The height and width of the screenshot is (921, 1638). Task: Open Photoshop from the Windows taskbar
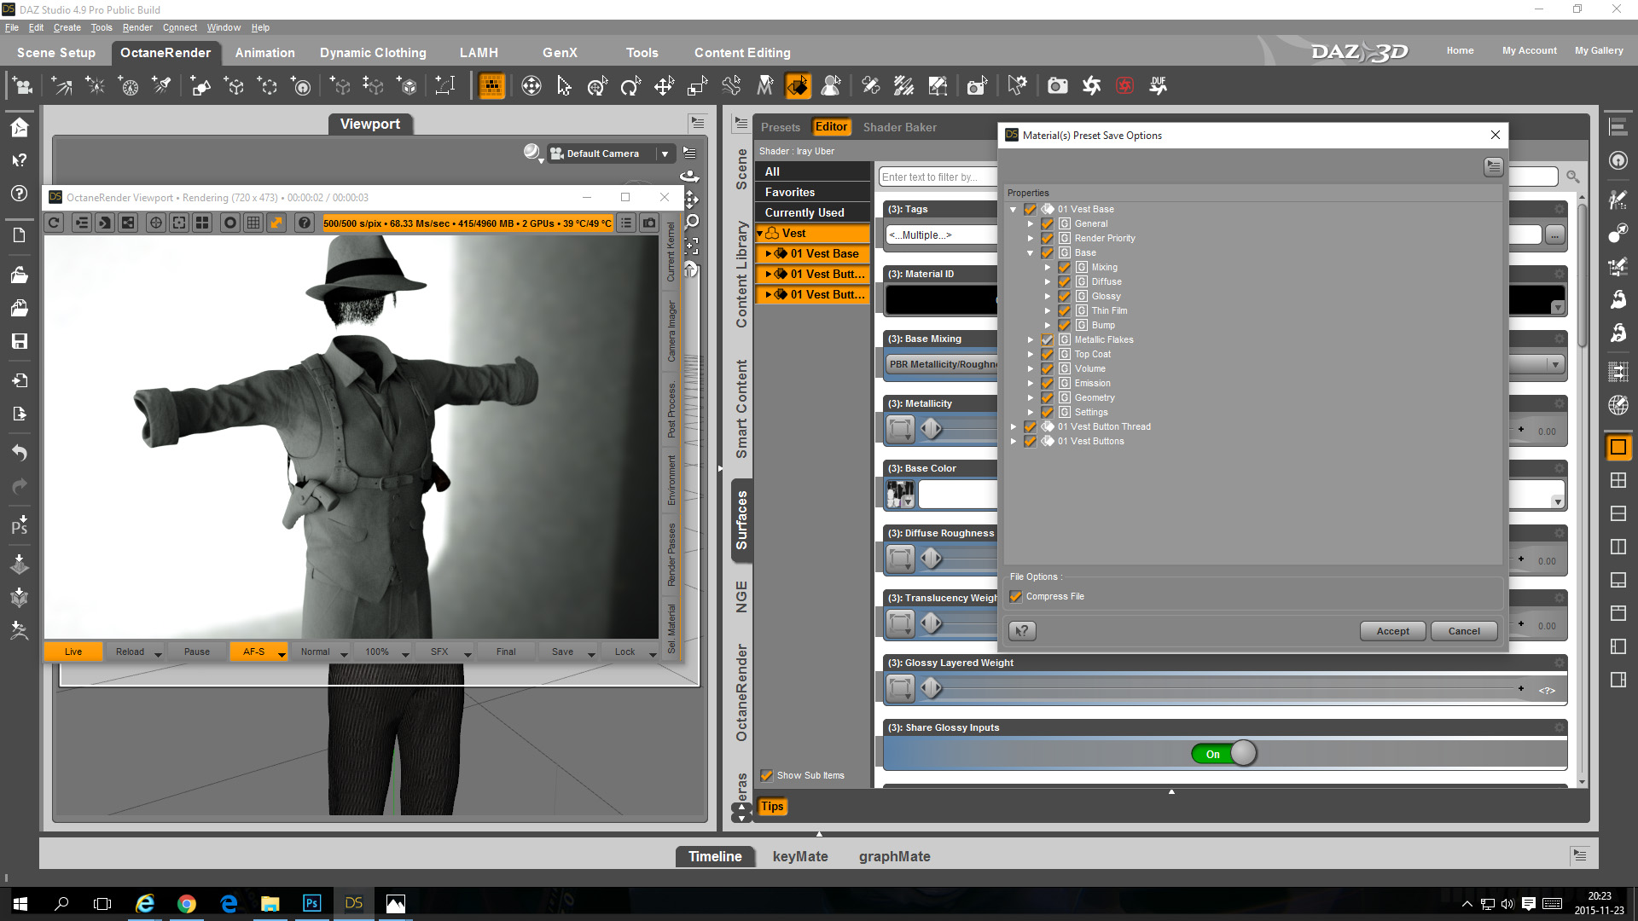tap(311, 903)
